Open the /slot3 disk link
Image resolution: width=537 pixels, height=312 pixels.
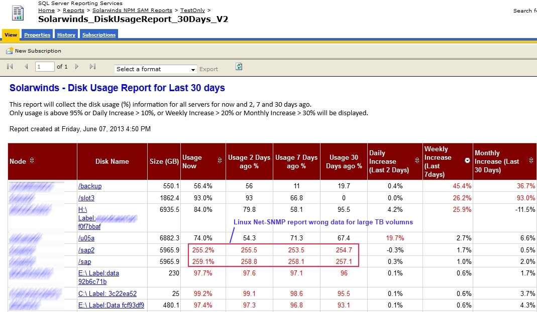tap(86, 198)
